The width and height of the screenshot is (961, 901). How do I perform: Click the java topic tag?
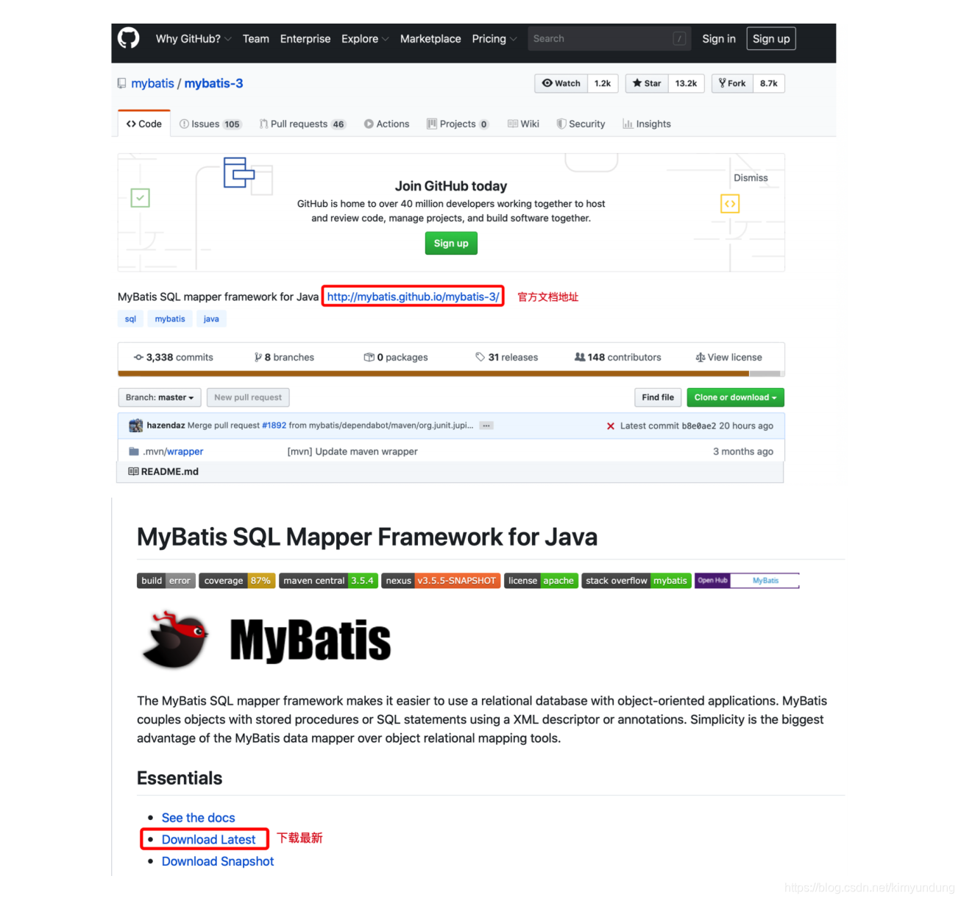click(x=211, y=319)
